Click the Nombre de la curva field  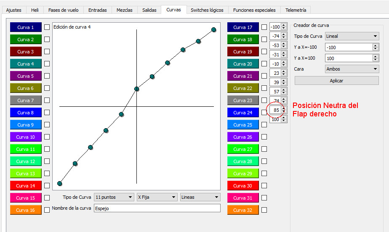(x=157, y=208)
